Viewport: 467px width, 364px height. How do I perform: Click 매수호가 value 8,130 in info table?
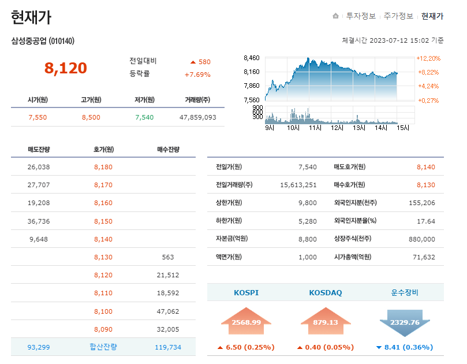click(426, 185)
